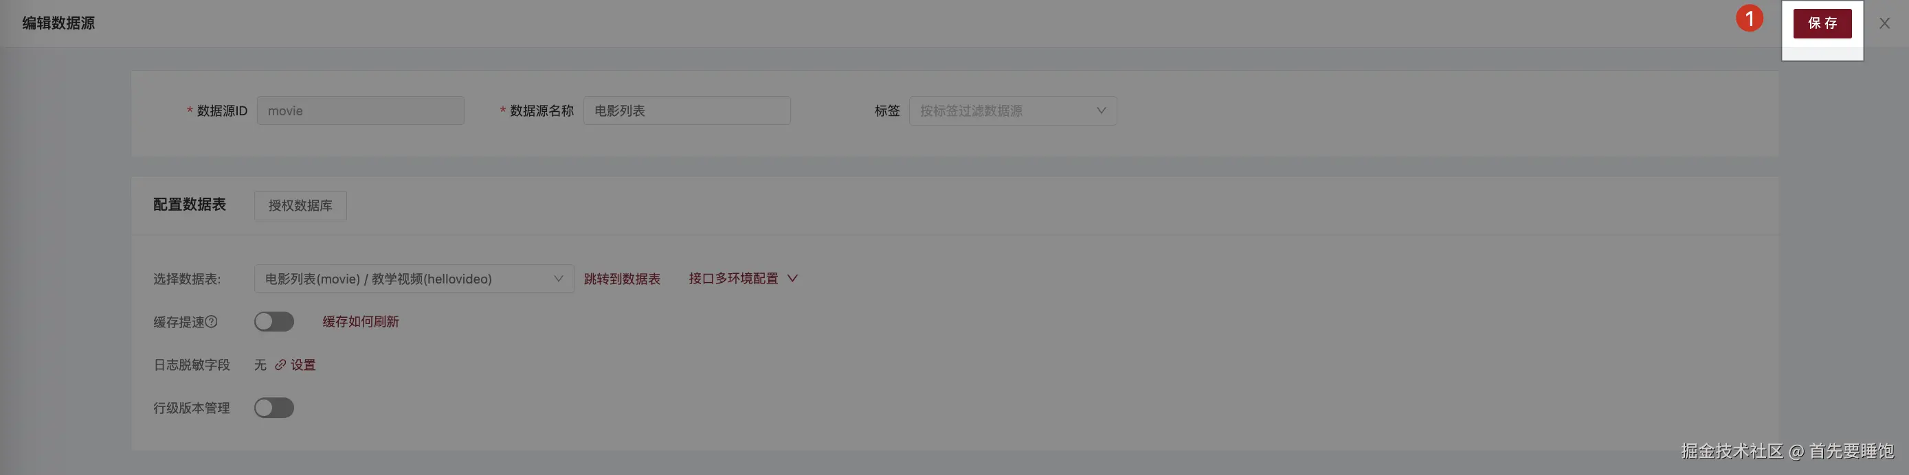The image size is (1909, 475).
Task: Click the chain link icon before 设置
Action: [280, 364]
